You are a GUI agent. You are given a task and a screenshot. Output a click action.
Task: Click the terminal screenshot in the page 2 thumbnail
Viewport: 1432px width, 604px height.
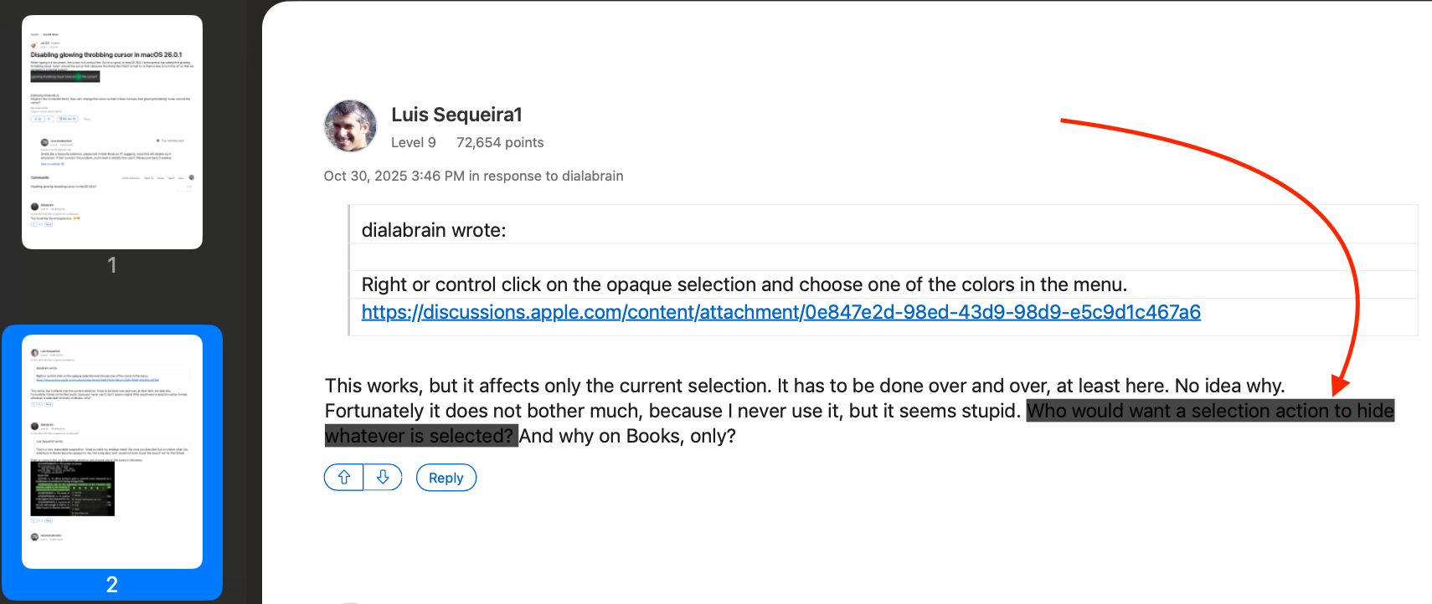[73, 489]
